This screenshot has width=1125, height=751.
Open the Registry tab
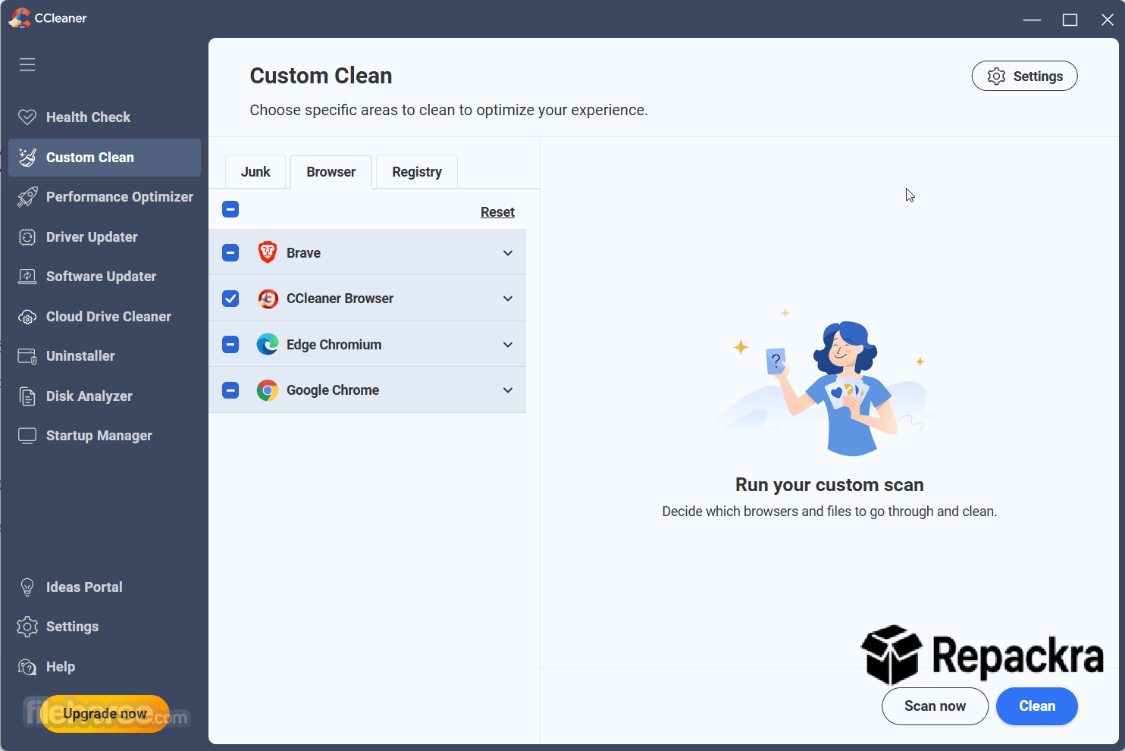click(x=417, y=172)
